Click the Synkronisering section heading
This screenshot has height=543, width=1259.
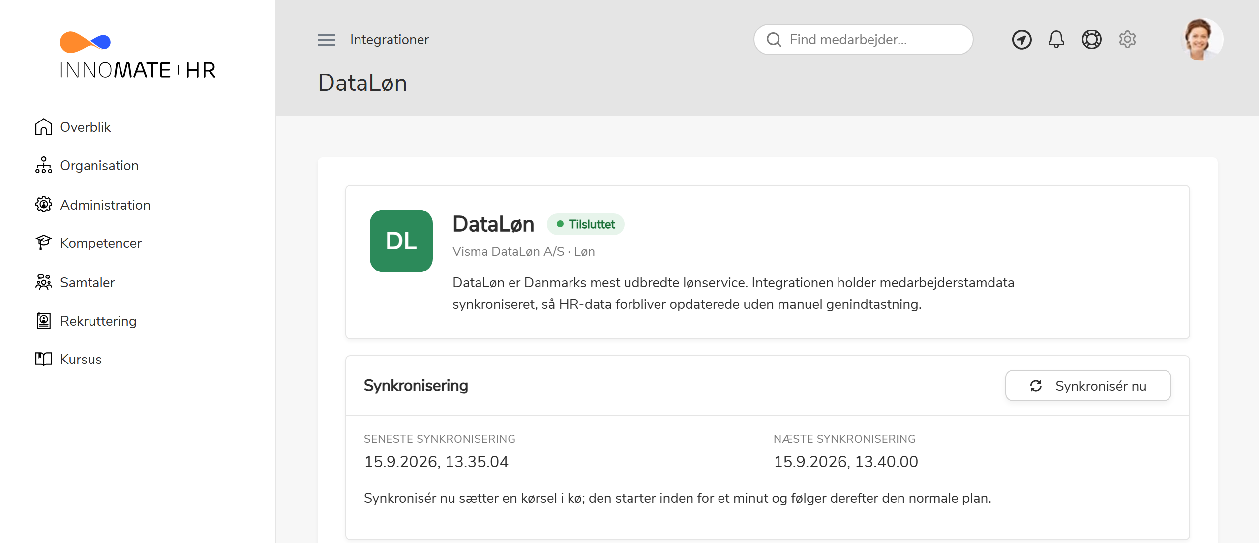click(x=416, y=386)
